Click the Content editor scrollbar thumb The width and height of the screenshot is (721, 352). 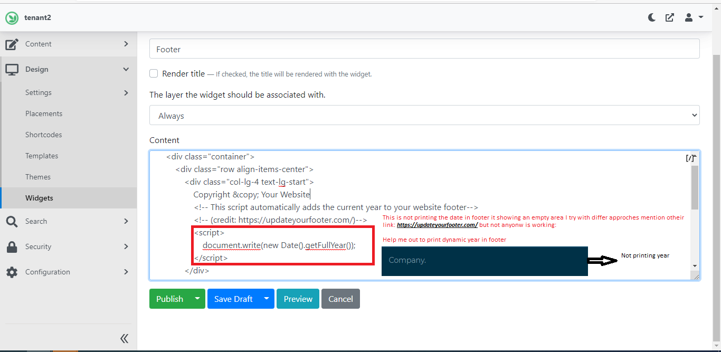point(695,187)
